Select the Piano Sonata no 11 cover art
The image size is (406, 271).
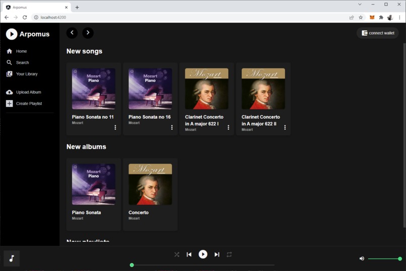94,88
